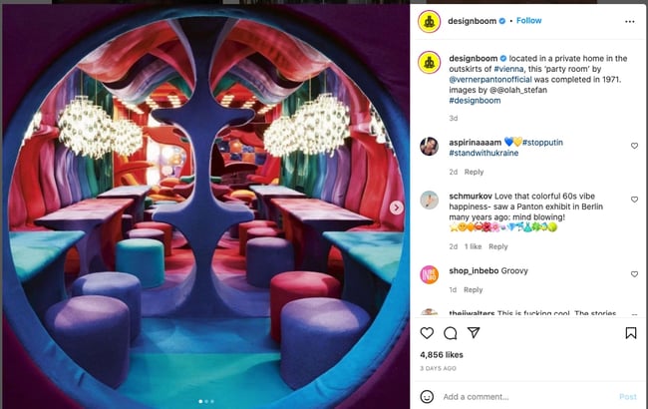Focus the Add a comment field
Viewport: 648px width, 409px height.
pyautogui.click(x=529, y=397)
